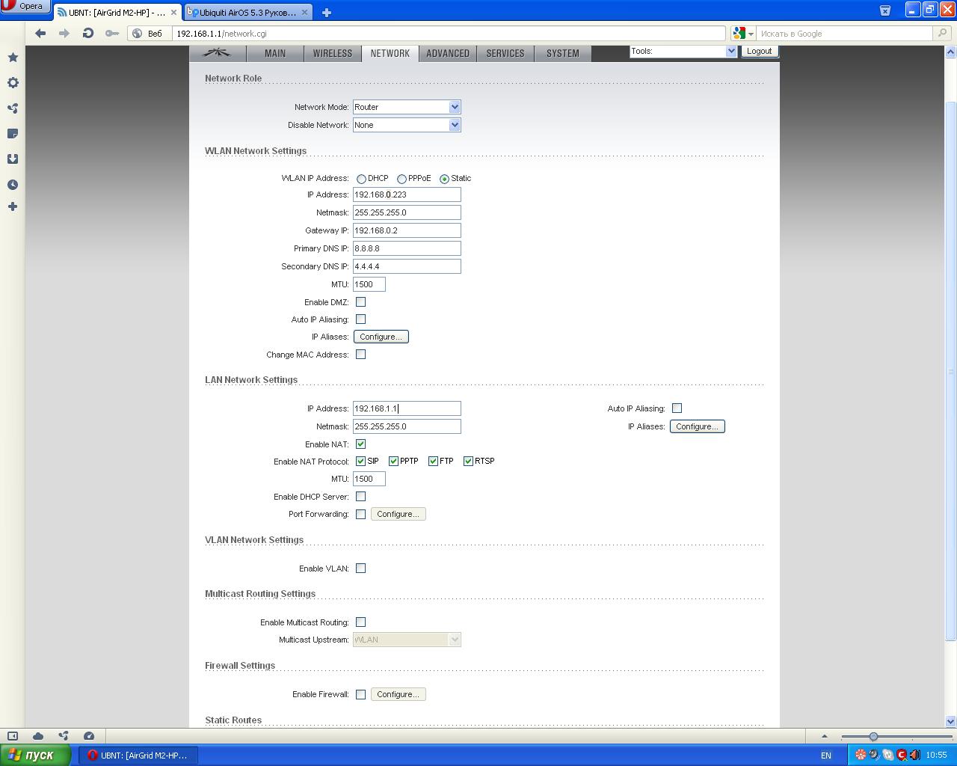957x766 pixels.
Task: Switch to the SYSTEM tab
Action: click(x=563, y=53)
